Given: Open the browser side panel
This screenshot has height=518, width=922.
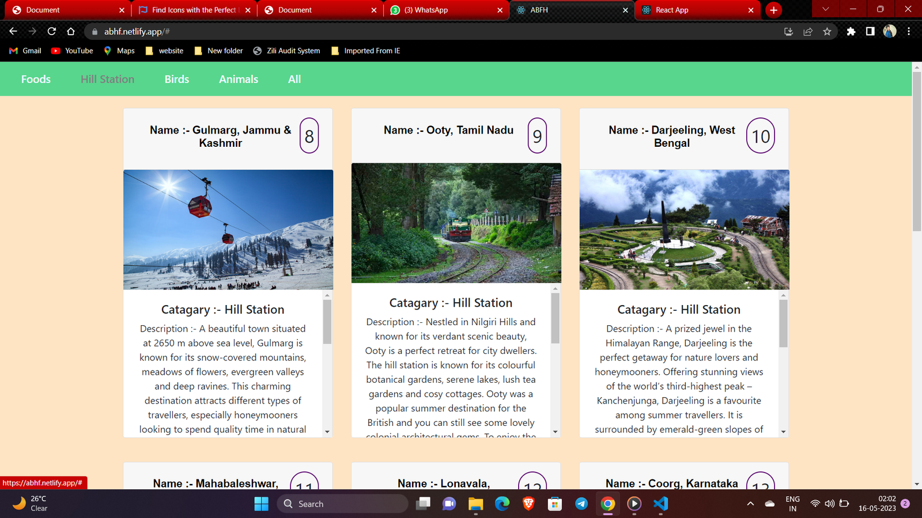Looking at the screenshot, I should click(x=870, y=31).
